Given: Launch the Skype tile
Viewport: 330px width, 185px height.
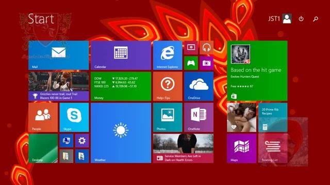Looking at the screenshot, I should tap(74, 118).
